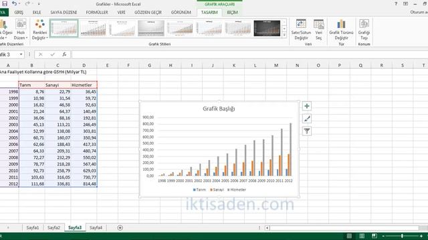Select the second chart style thumbnail
428x240 pixels.
[x=93, y=28]
